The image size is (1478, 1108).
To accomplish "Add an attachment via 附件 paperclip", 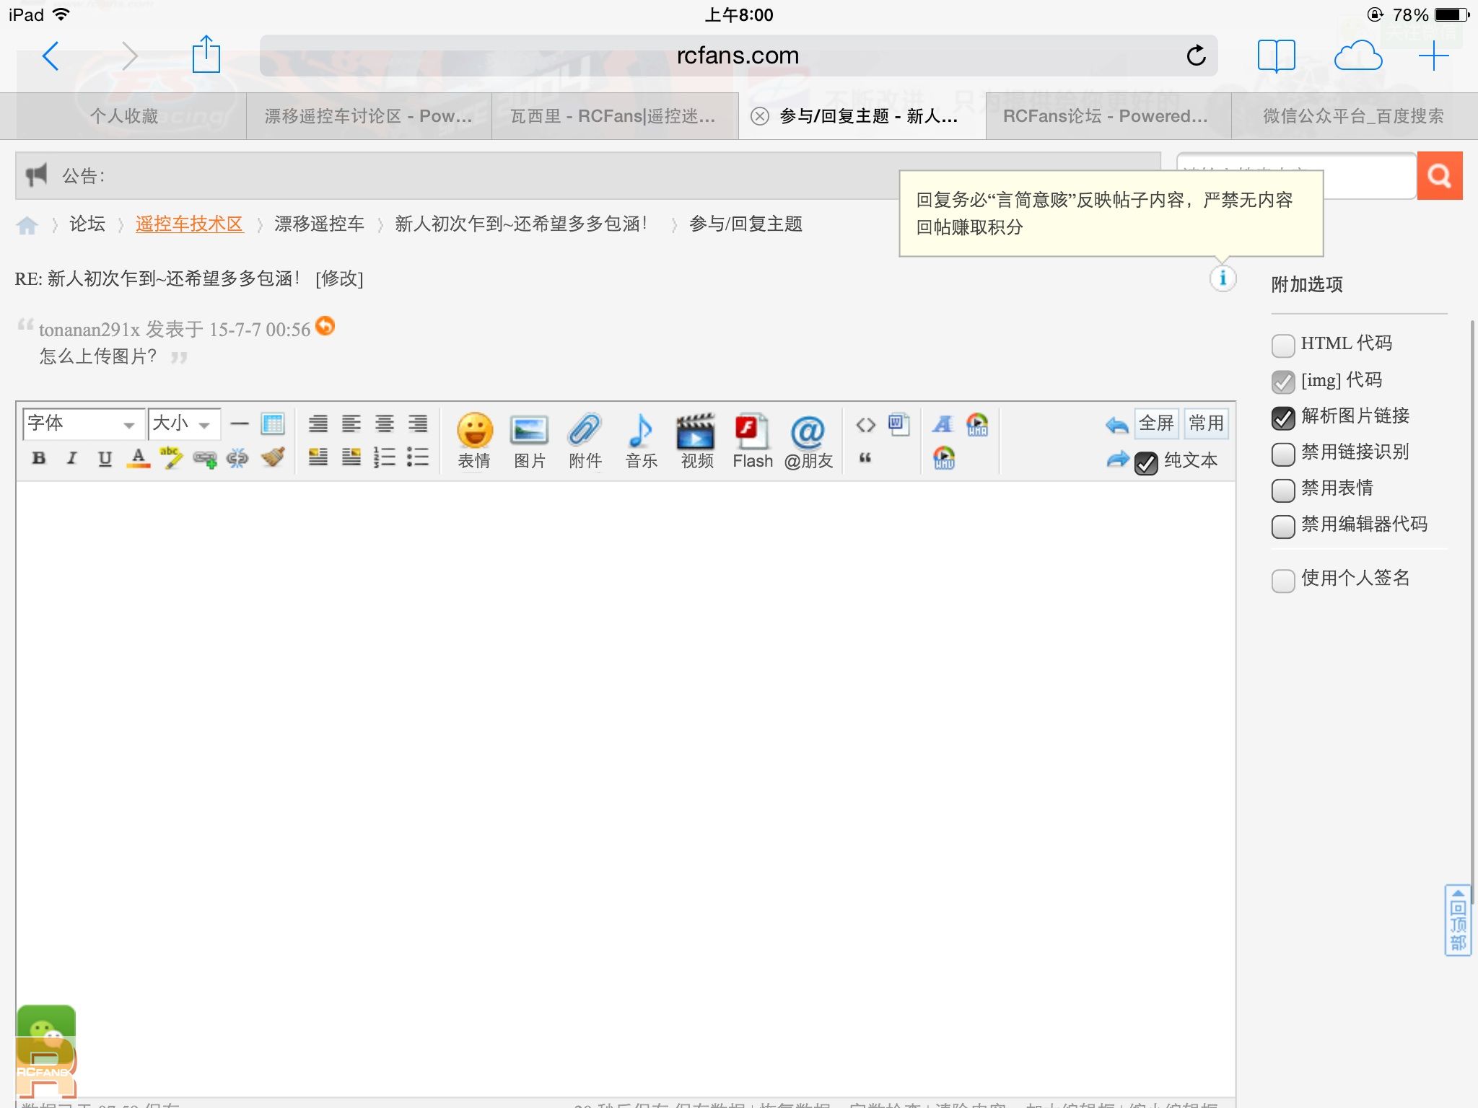I will pos(585,441).
